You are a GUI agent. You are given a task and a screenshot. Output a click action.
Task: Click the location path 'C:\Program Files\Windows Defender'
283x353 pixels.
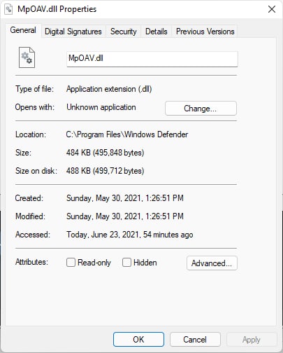127,134
